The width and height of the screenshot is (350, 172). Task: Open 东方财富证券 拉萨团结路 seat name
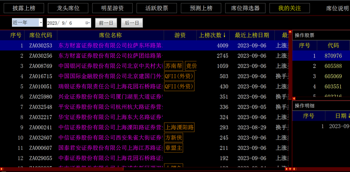tap(111, 56)
